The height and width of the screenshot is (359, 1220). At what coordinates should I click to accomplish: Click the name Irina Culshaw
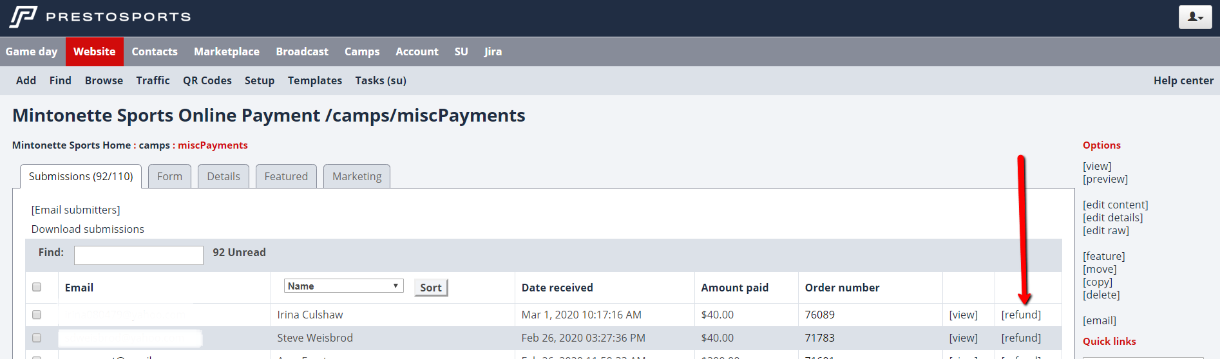coord(310,315)
